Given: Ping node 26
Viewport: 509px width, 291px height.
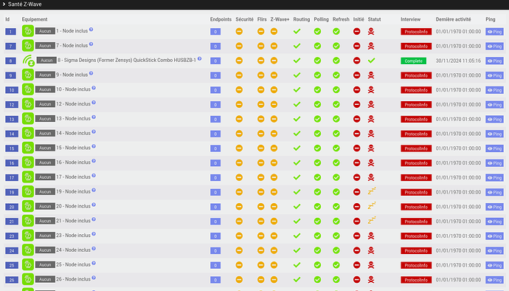Looking at the screenshot, I should [494, 280].
